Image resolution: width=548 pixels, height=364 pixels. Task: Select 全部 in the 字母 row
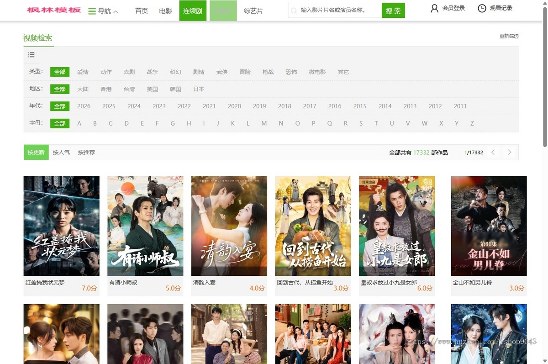coord(60,123)
